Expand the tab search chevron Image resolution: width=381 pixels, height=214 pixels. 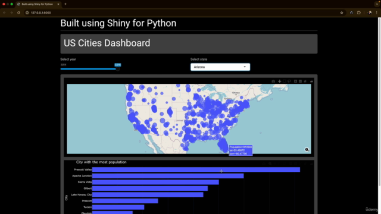pos(377,4)
